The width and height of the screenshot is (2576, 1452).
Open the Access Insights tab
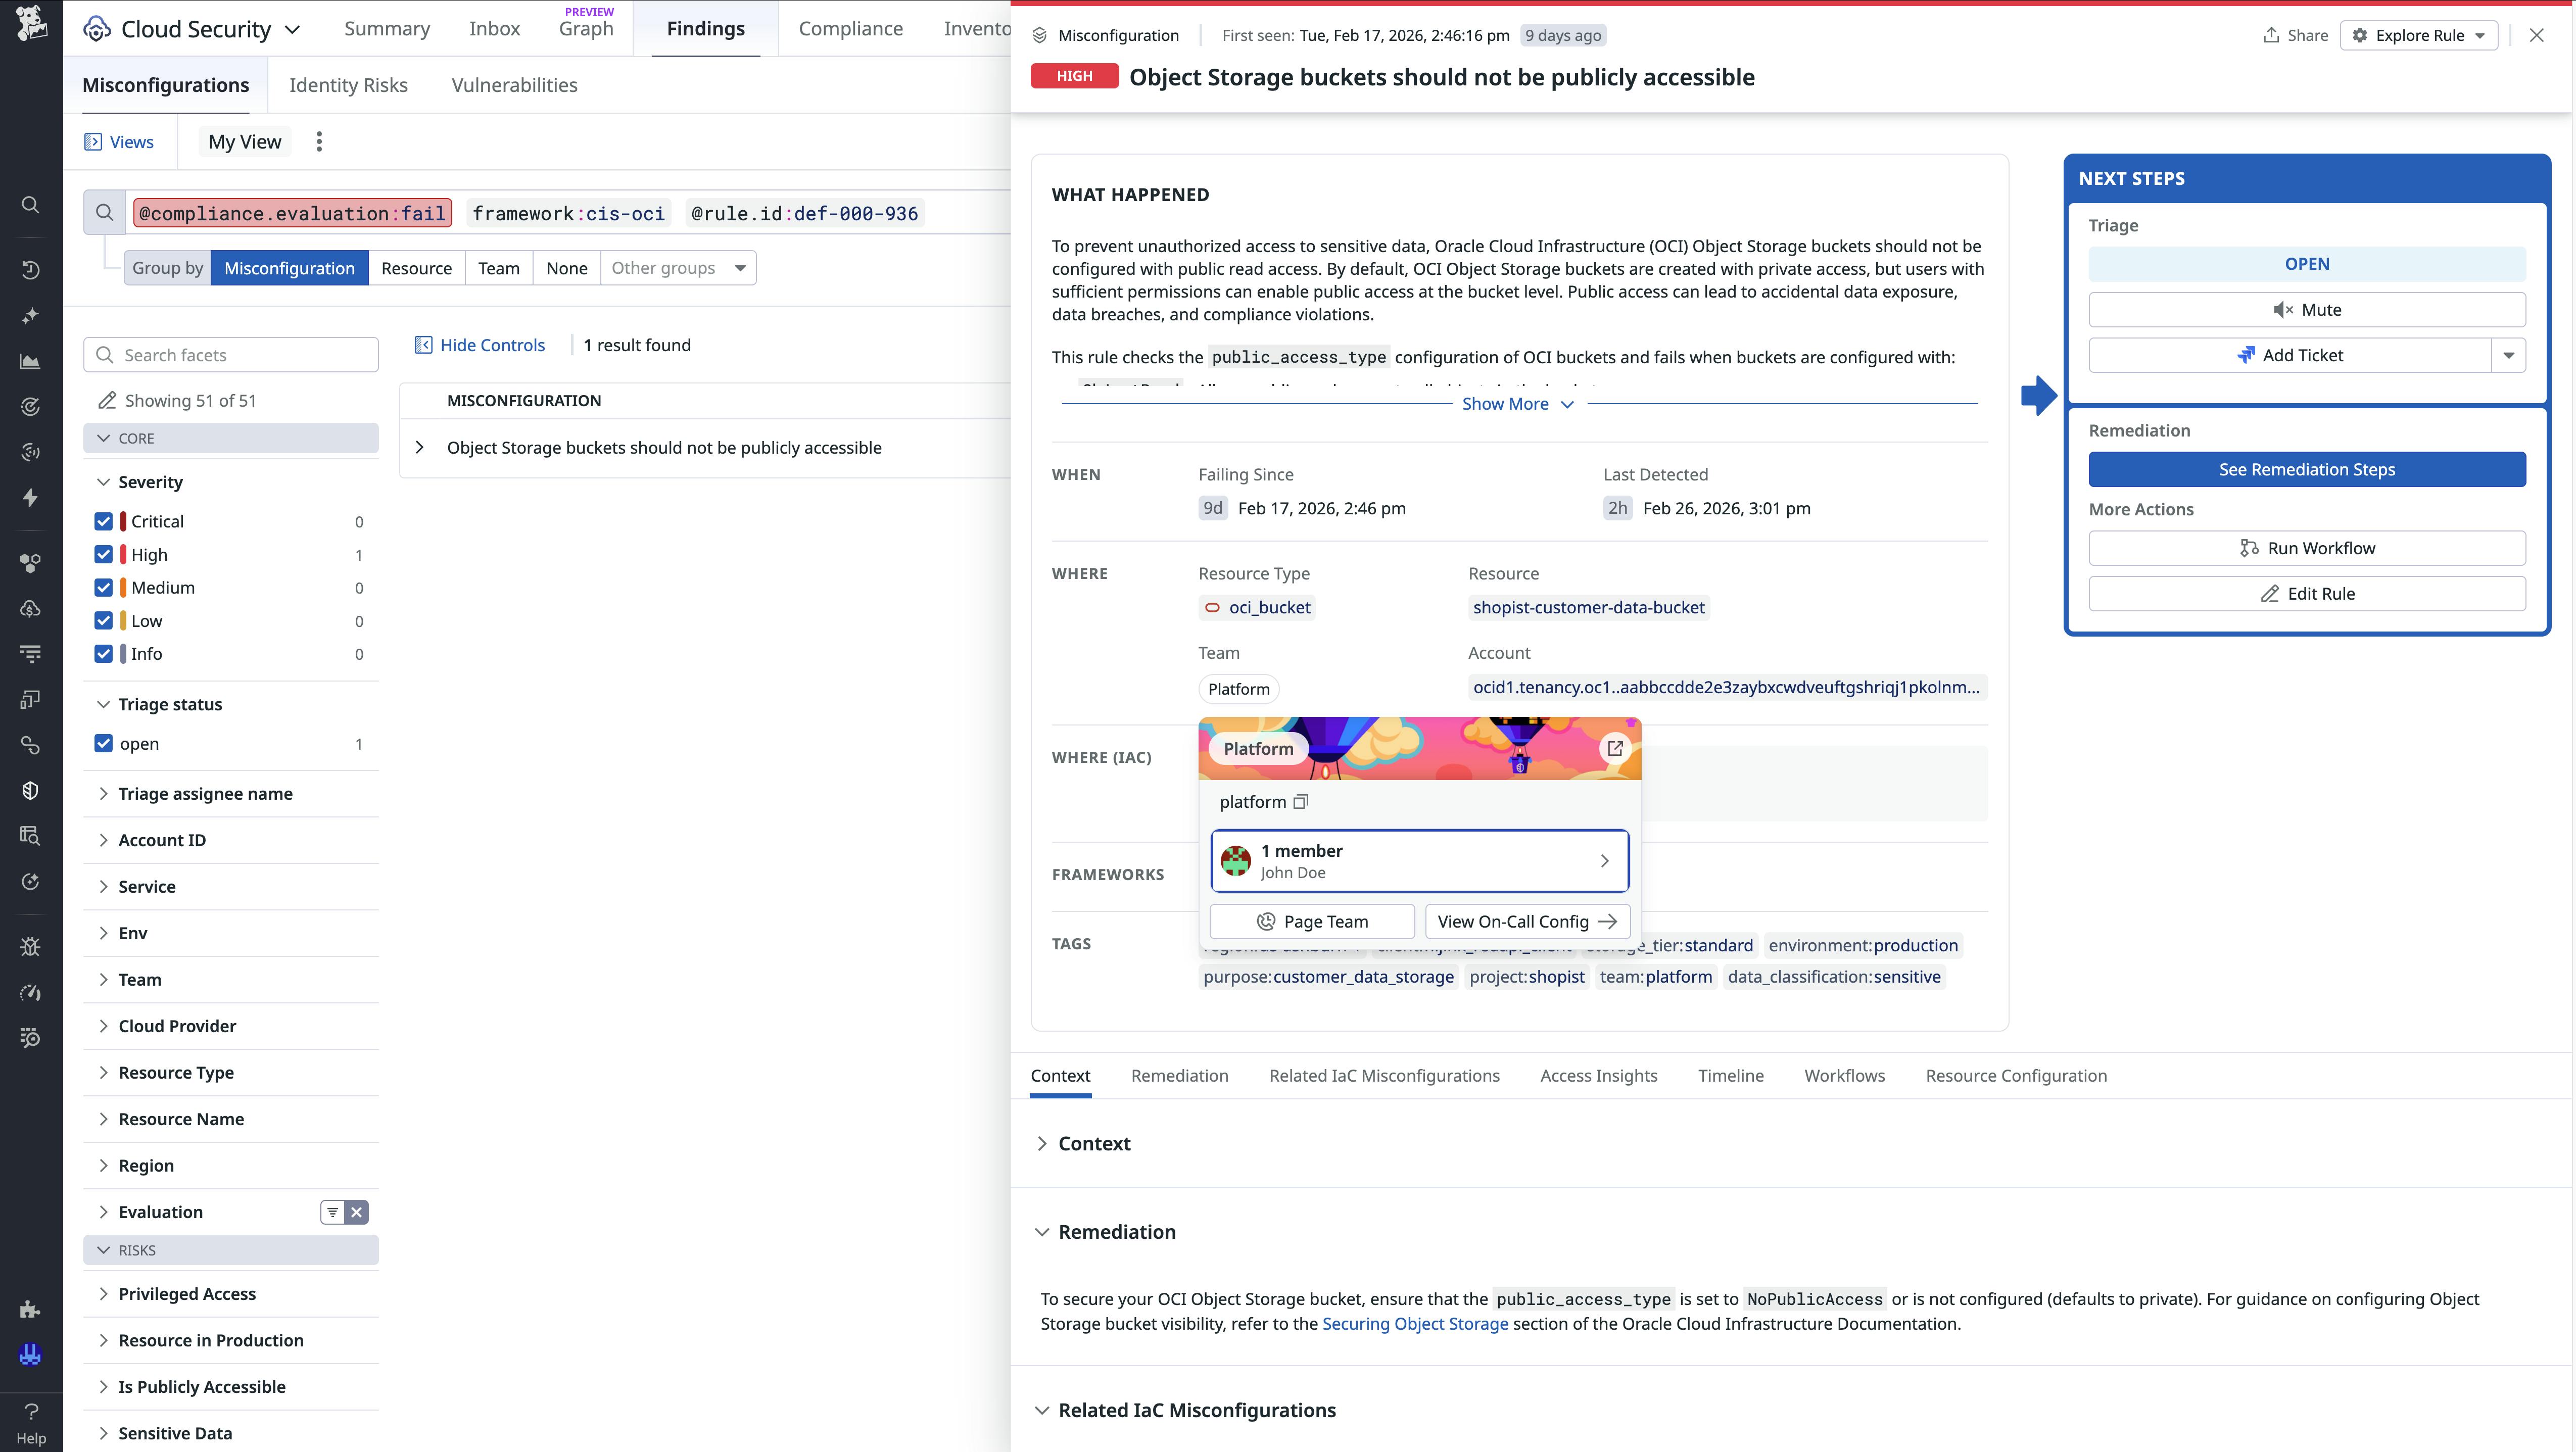1598,1075
